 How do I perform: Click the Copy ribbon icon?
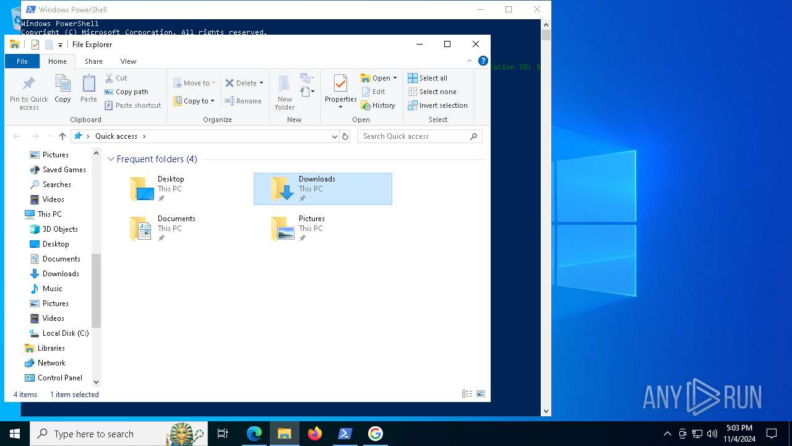(62, 89)
